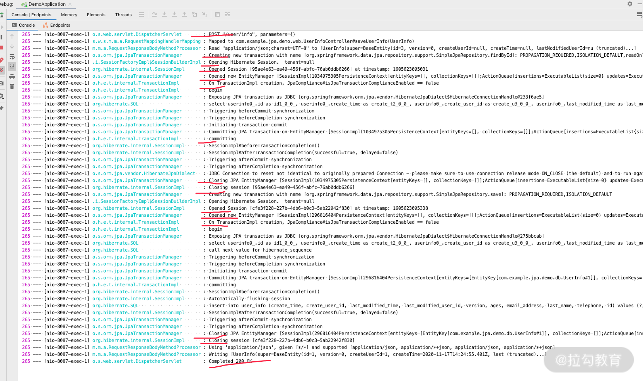Step into the method call
Image resolution: width=643 pixels, height=381 pixels.
164,14
